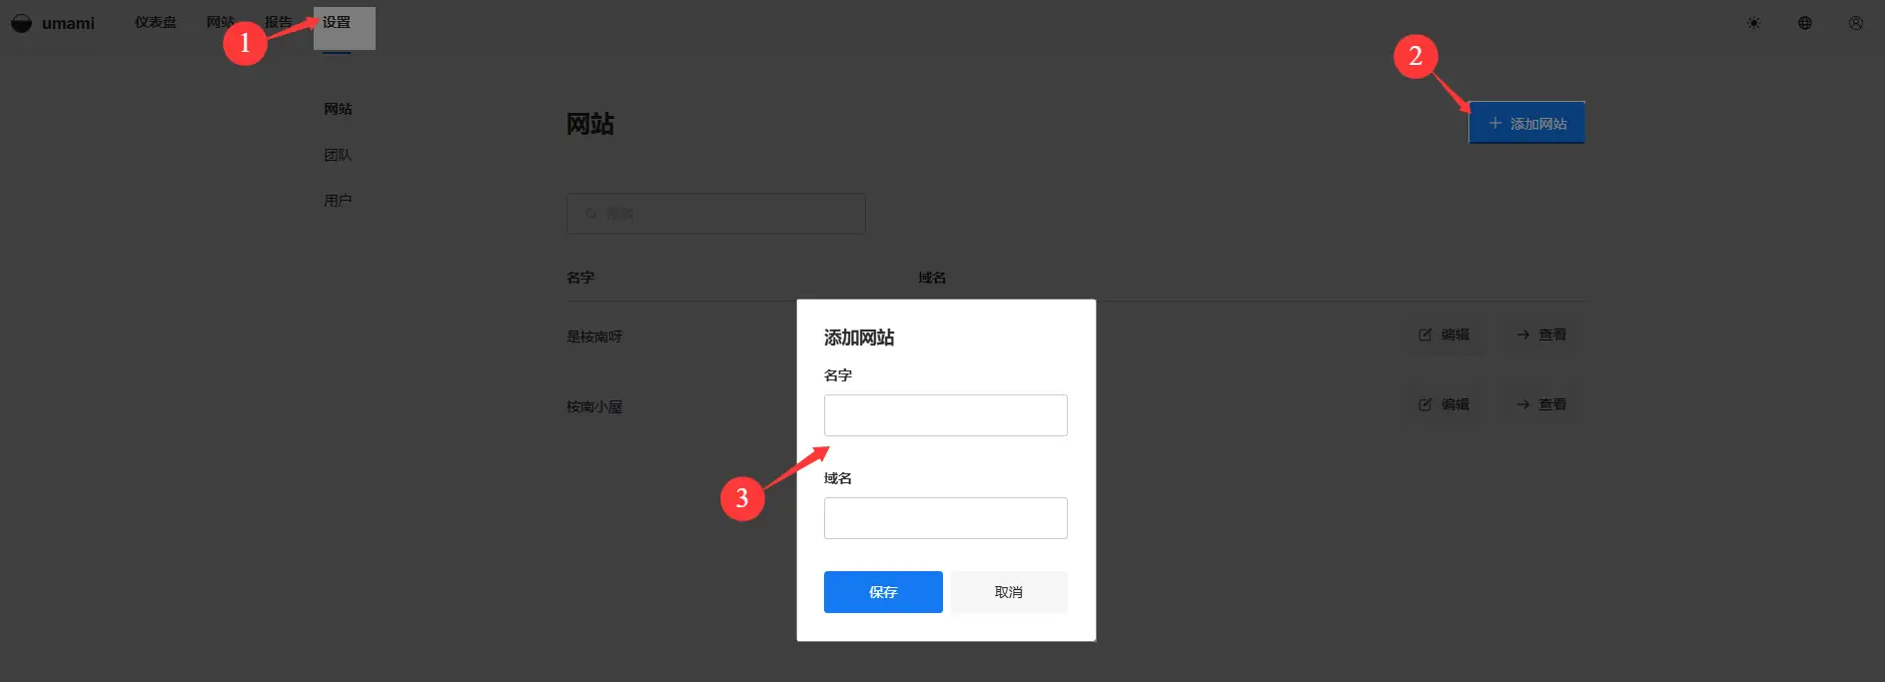Click the 取消 cancel button
This screenshot has height=682, width=1885.
1008,592
